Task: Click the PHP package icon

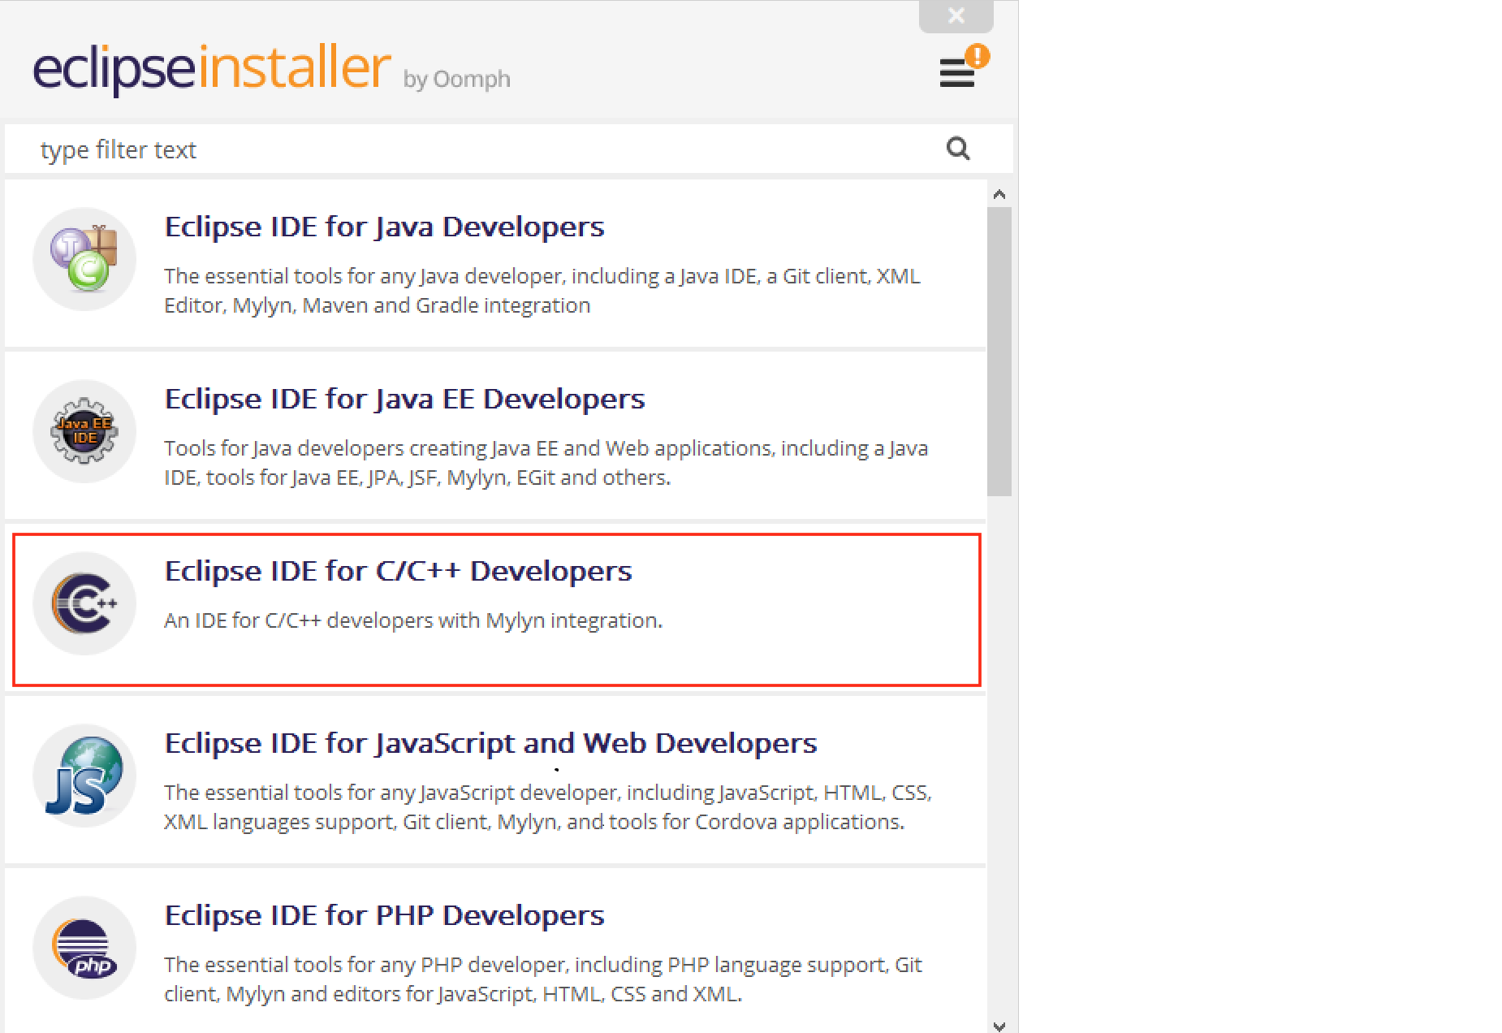Action: [84, 948]
